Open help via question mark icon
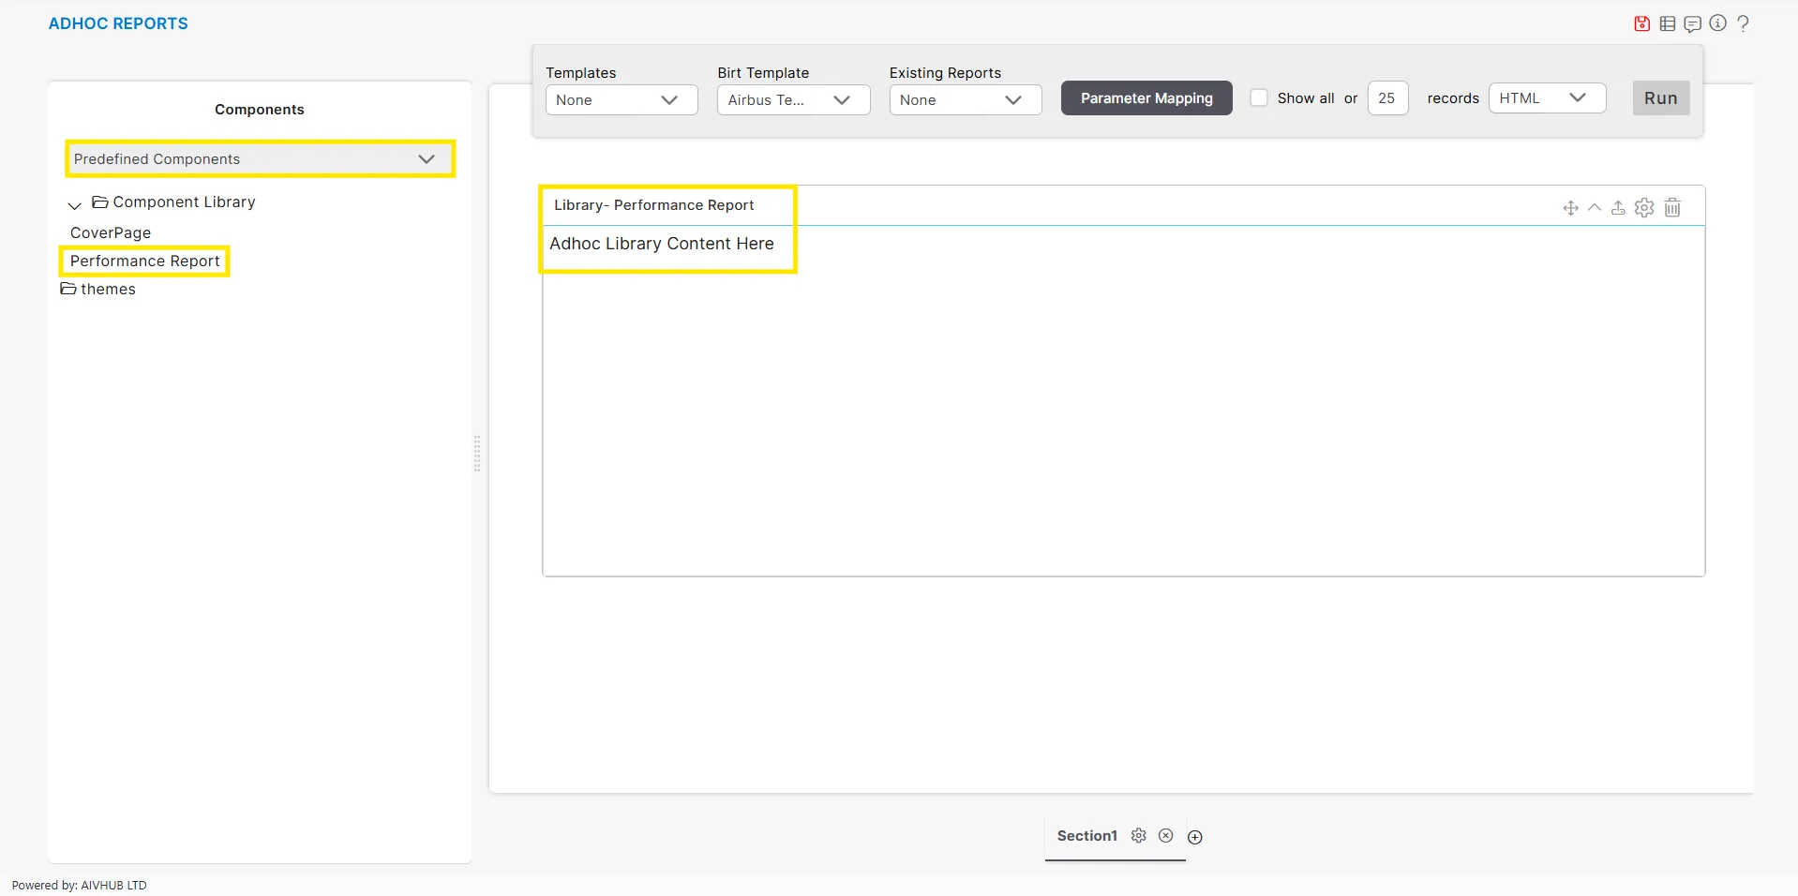Image resolution: width=1798 pixels, height=896 pixels. [x=1743, y=23]
